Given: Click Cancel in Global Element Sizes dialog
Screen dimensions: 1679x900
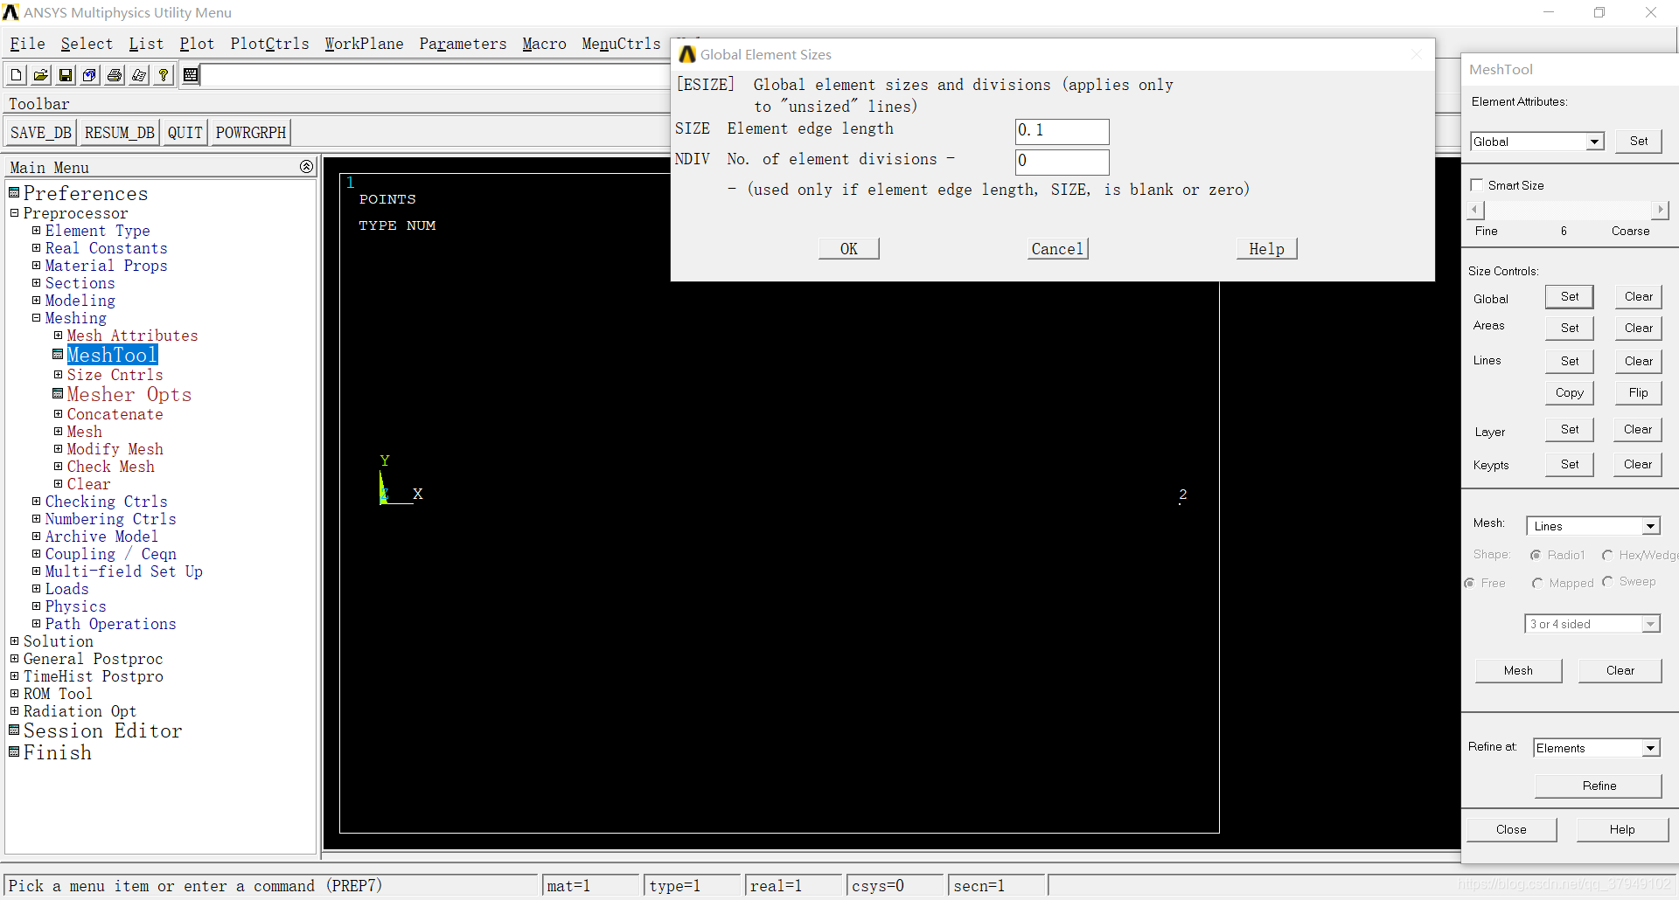Looking at the screenshot, I should 1057,249.
